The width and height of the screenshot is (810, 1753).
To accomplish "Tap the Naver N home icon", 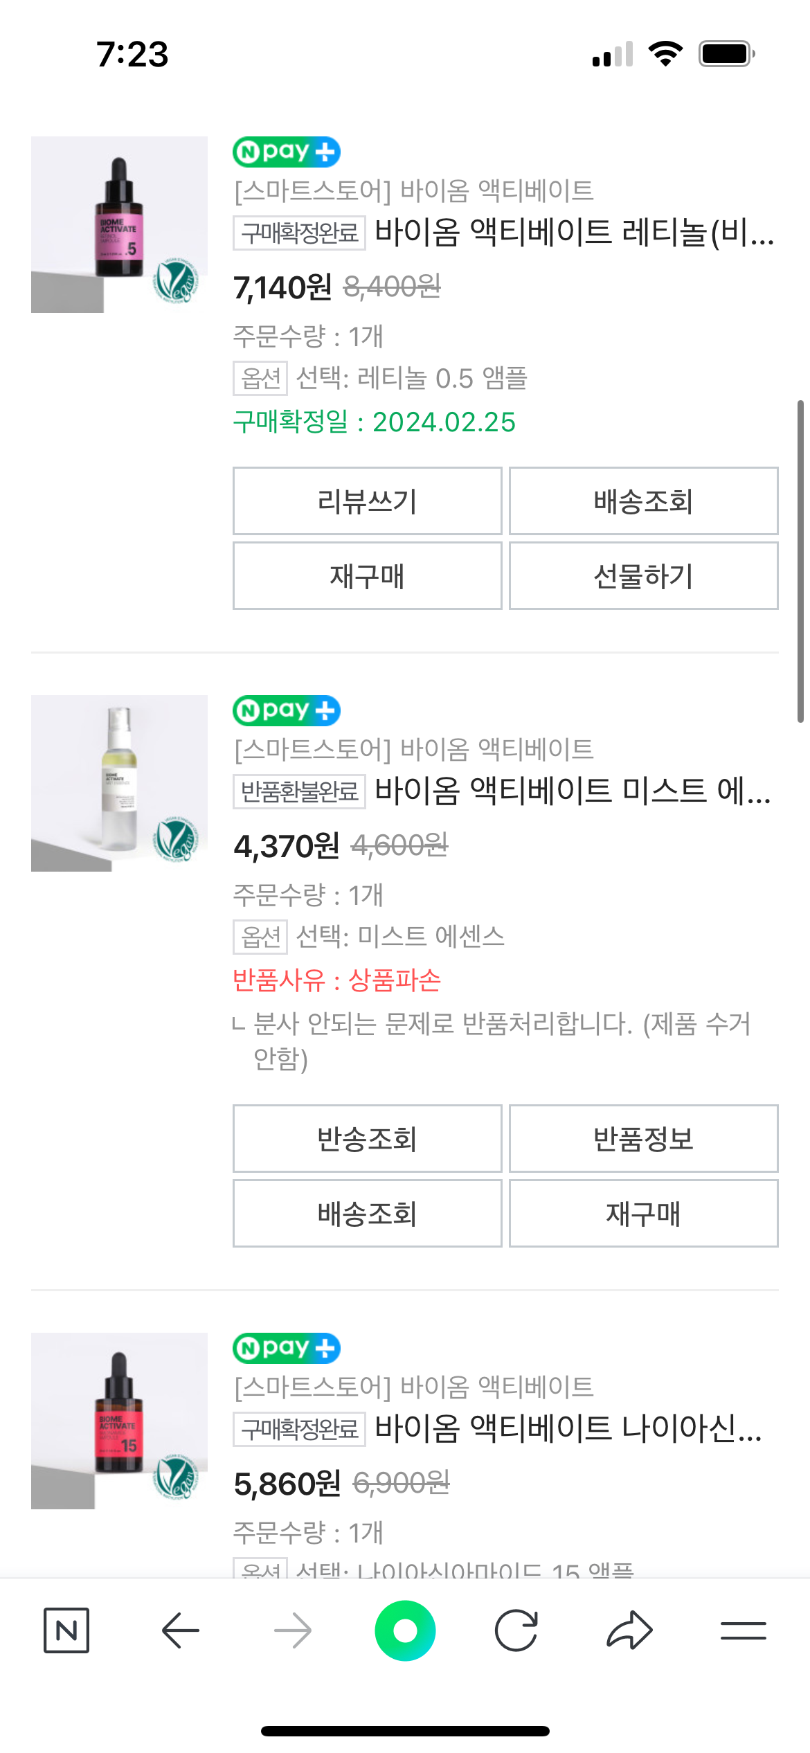I will pyautogui.click(x=66, y=1630).
